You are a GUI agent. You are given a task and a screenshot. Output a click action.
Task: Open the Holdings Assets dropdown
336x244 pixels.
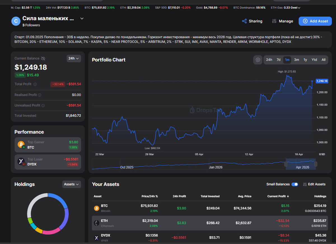(72, 184)
